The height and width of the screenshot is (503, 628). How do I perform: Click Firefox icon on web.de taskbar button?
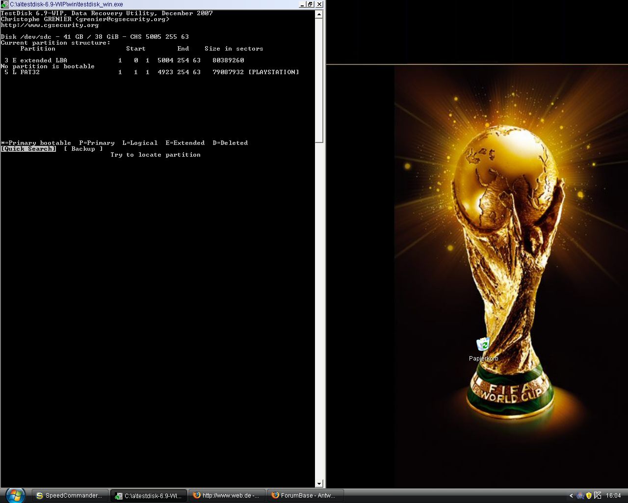click(197, 496)
